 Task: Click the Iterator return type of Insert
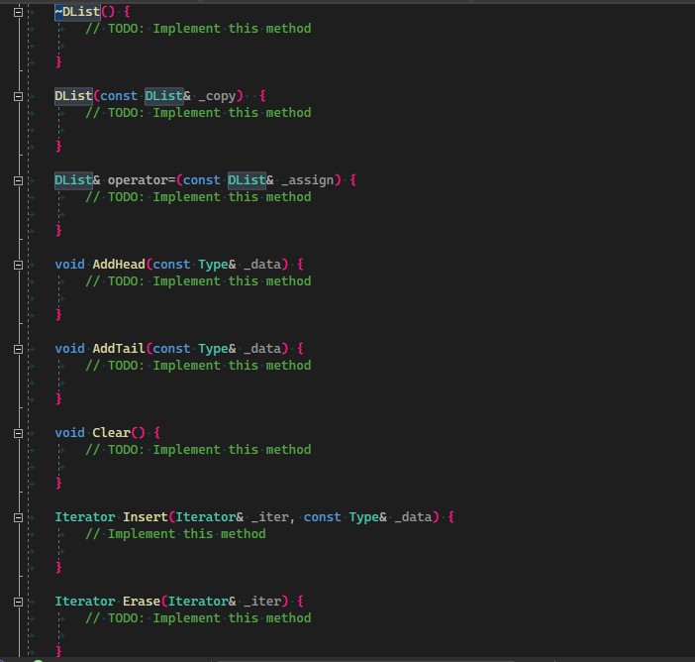coord(85,517)
